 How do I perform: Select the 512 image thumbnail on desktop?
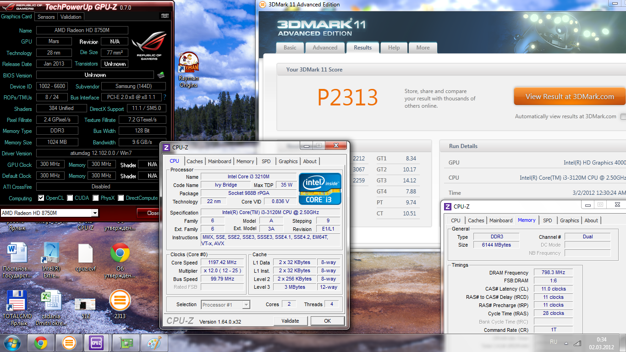(85, 307)
